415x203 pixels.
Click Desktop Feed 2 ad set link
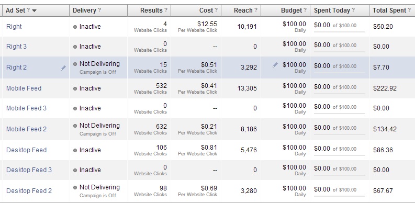pos(29,191)
